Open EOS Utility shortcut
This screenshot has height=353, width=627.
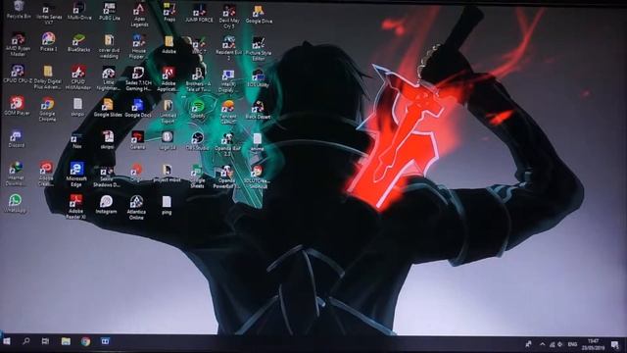coord(258,78)
